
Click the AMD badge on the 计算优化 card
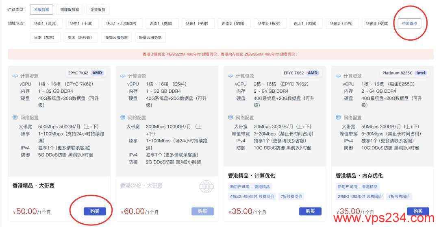pos(313,73)
